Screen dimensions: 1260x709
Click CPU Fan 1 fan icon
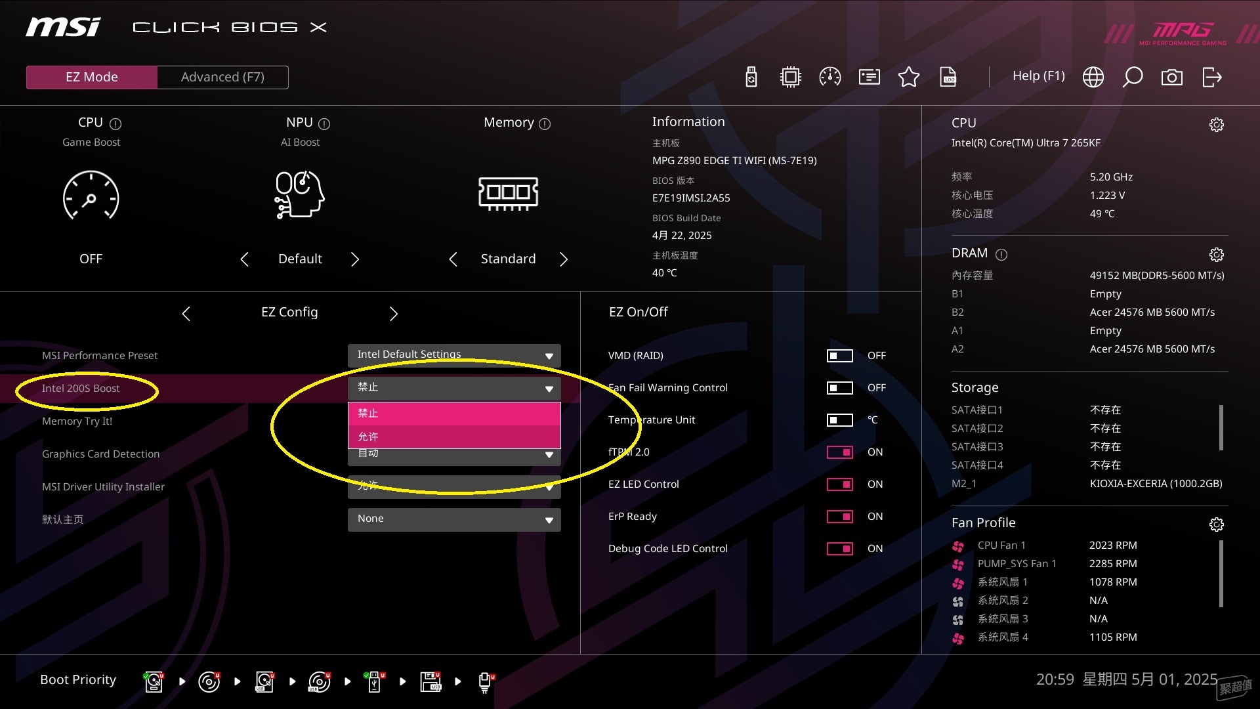(x=958, y=546)
